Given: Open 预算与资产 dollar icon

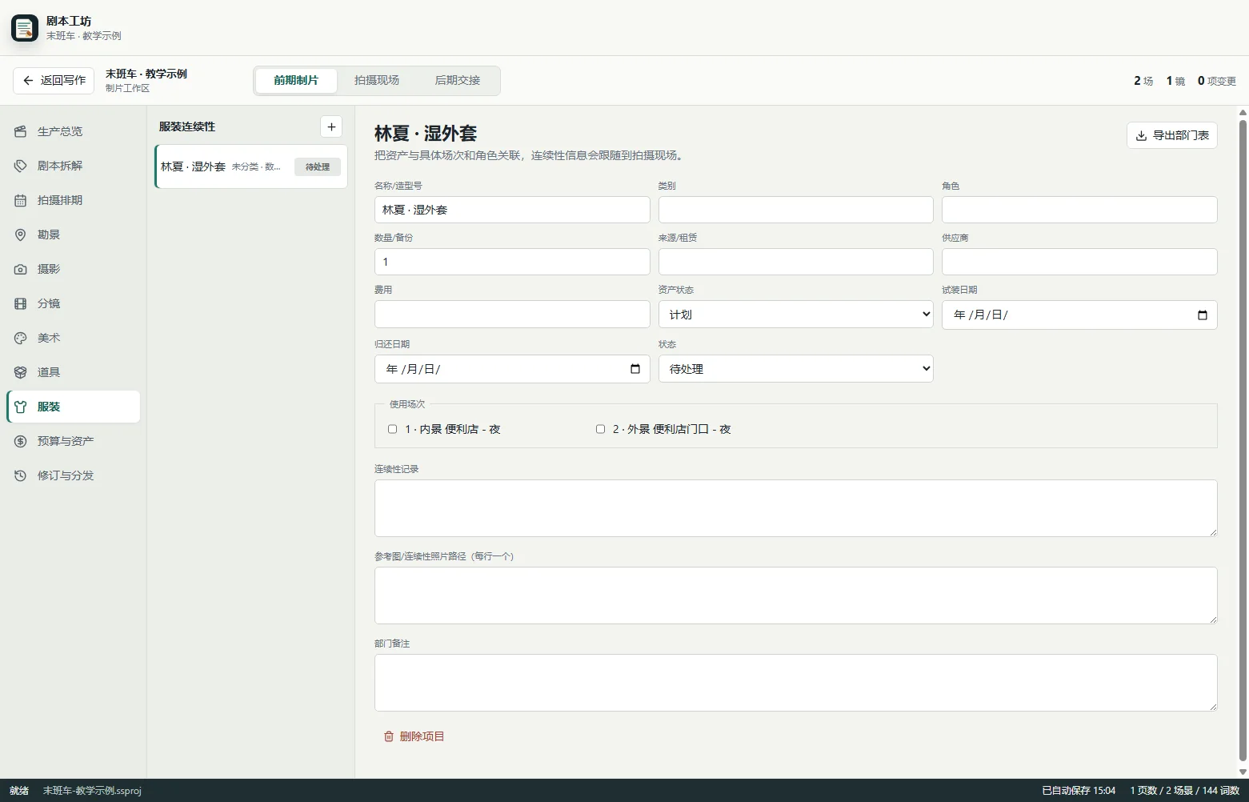Looking at the screenshot, I should point(21,441).
